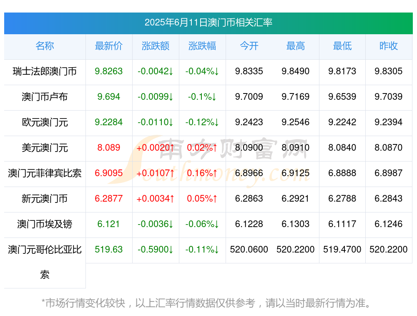Click change percentage 0.16%↑
The height and width of the screenshot is (316, 417).
(202, 173)
